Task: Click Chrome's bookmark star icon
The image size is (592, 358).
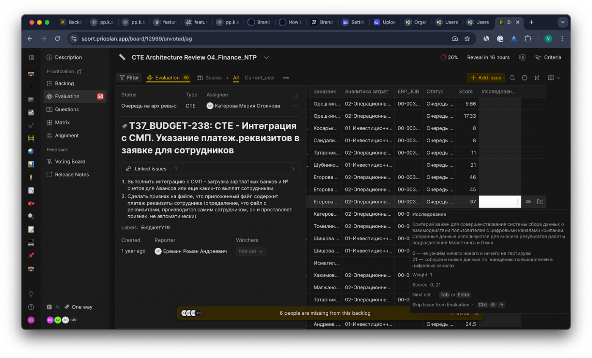Action: (467, 39)
